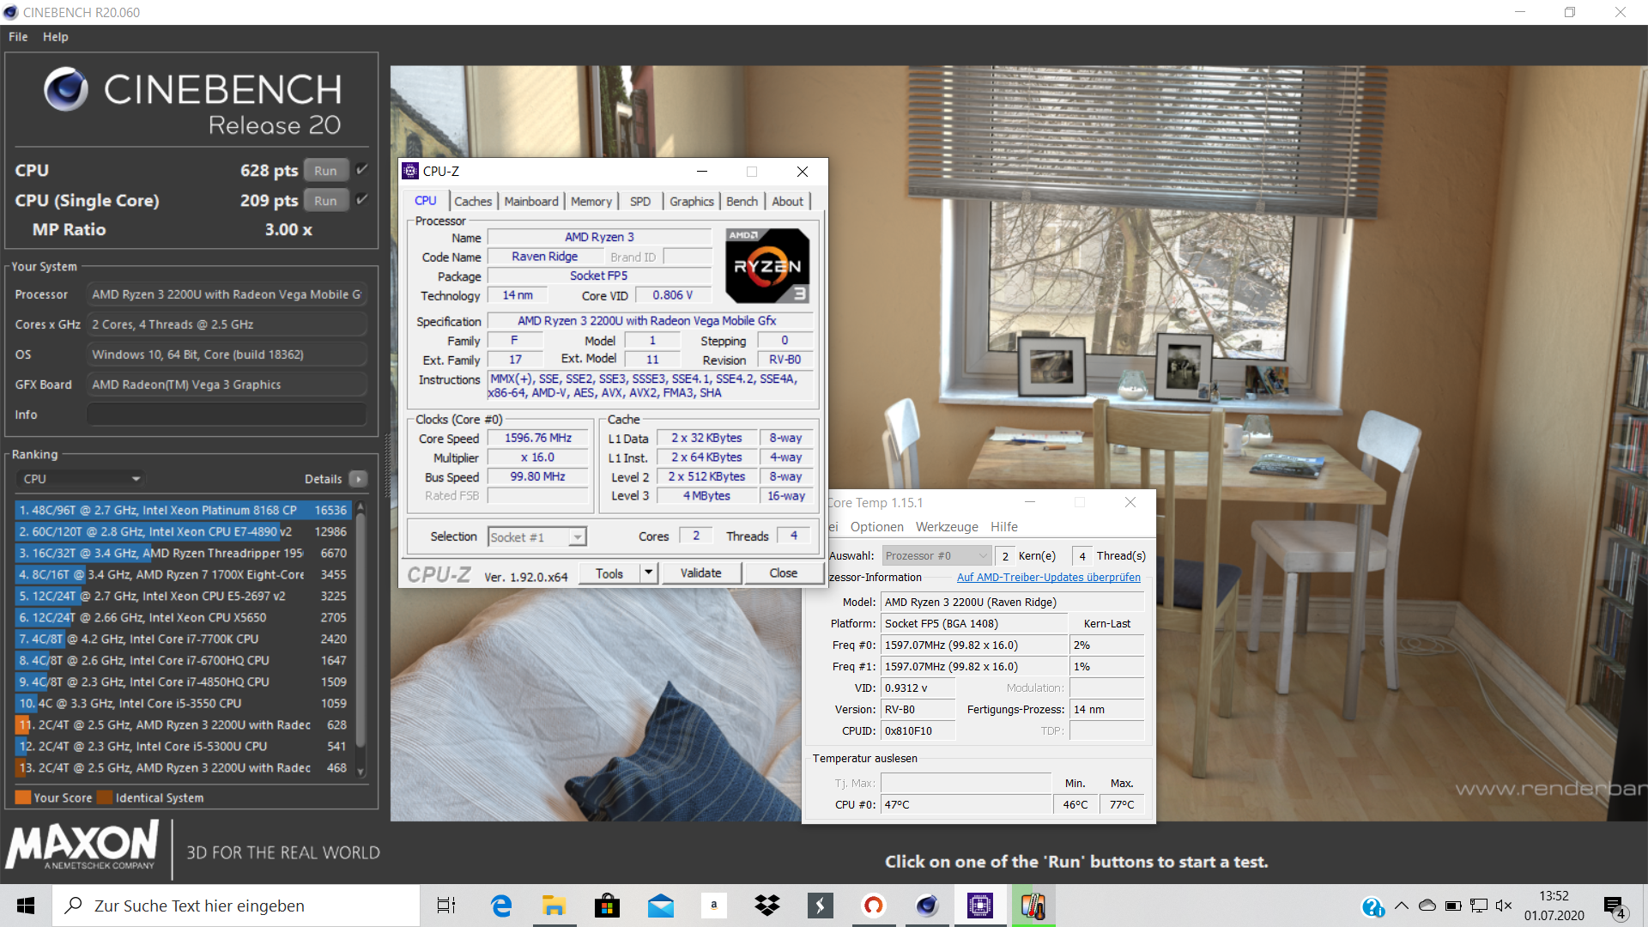Viewport: 1648px width, 927px height.
Task: Click the dark S app taskbar icon
Action: [820, 906]
